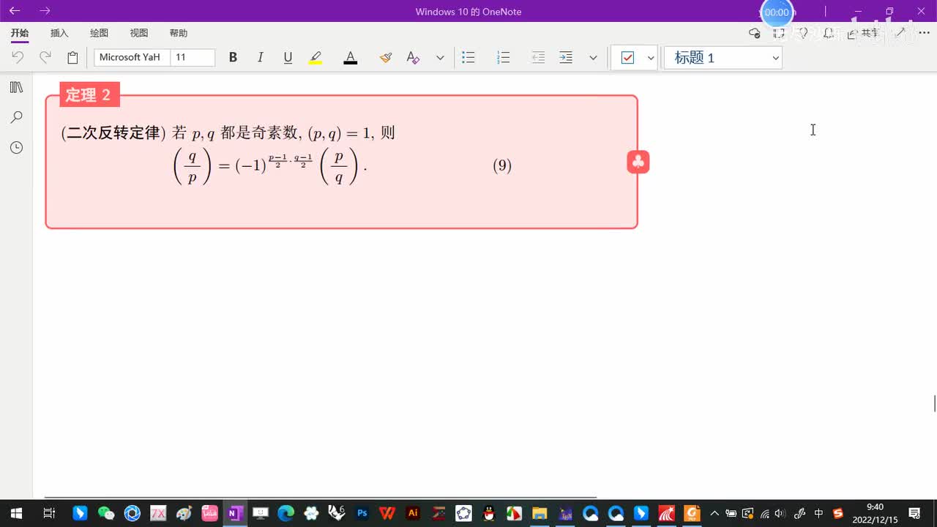Click the 共享 share button

863,33
